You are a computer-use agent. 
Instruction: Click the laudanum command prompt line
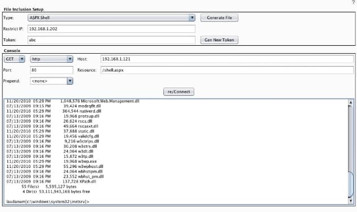pos(48,201)
